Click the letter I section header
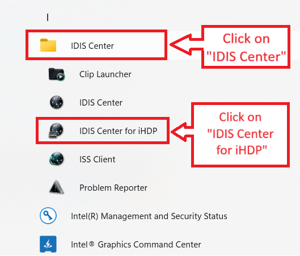This screenshot has height=256, width=300. pyautogui.click(x=48, y=18)
